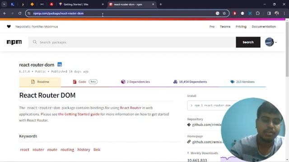Click the router keyword
Viewport: 289px width, 162px height.
[x=38, y=150]
